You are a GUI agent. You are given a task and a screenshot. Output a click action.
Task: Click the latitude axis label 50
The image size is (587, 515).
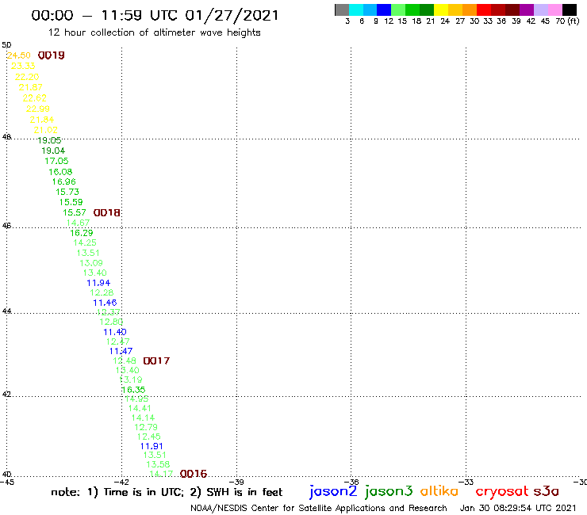(6, 45)
